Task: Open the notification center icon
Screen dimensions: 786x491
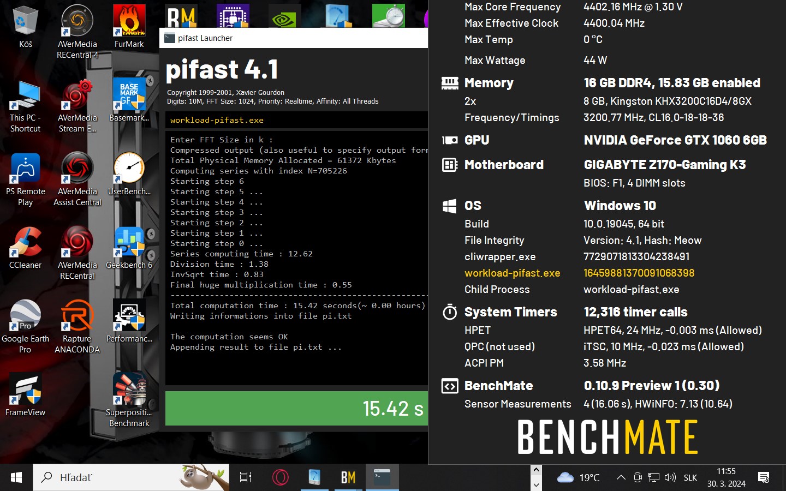Action: click(x=764, y=477)
